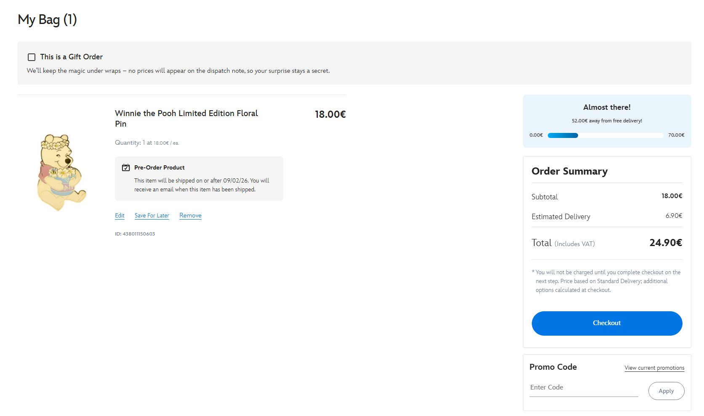The height and width of the screenshot is (416, 704).
Task: Open View current promotions link
Action: 654,368
